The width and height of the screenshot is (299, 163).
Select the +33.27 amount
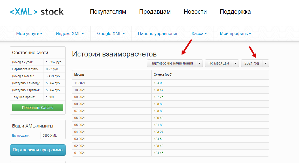(158, 132)
